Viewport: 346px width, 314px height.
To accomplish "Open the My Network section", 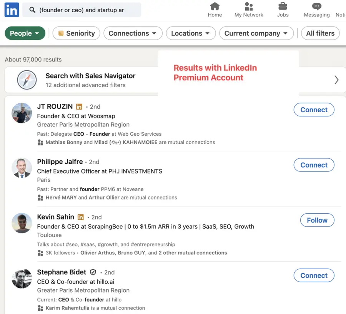I will pyautogui.click(x=248, y=7).
